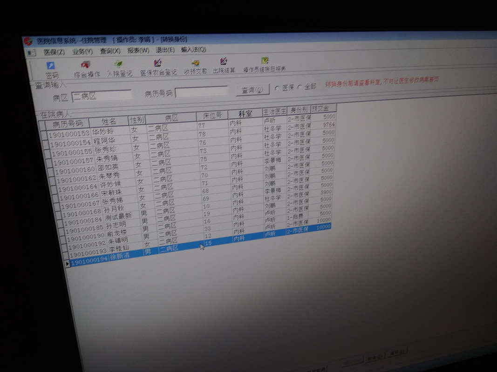Open 入院登记 admission registration

pyautogui.click(x=119, y=68)
